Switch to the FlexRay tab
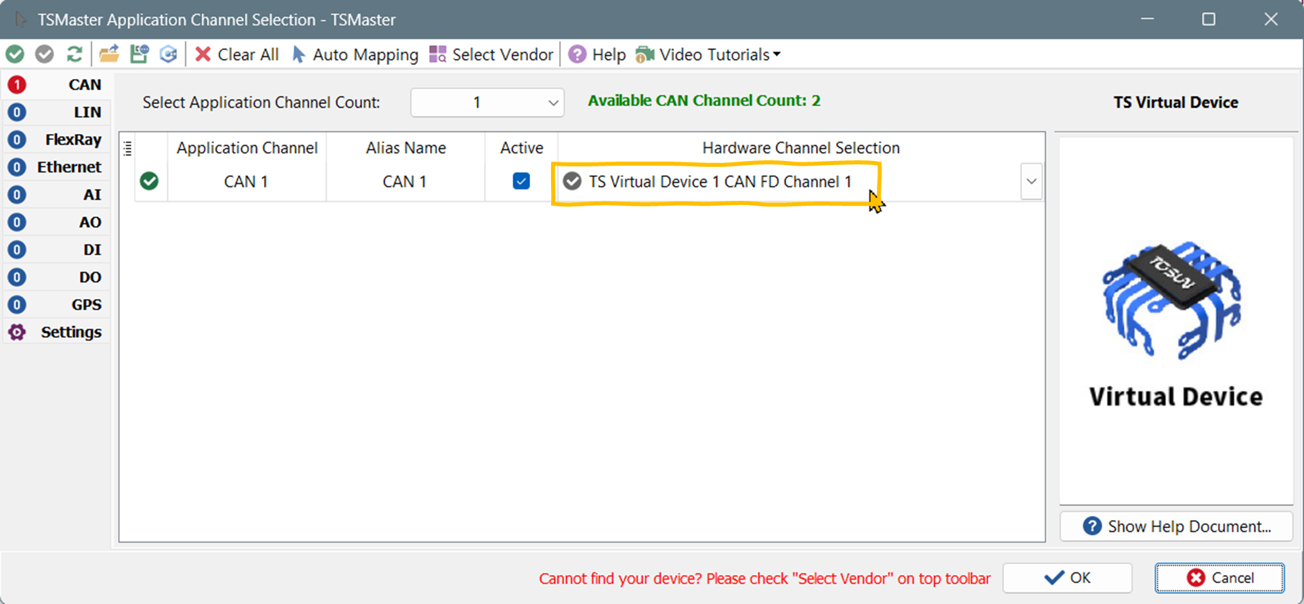 point(56,139)
